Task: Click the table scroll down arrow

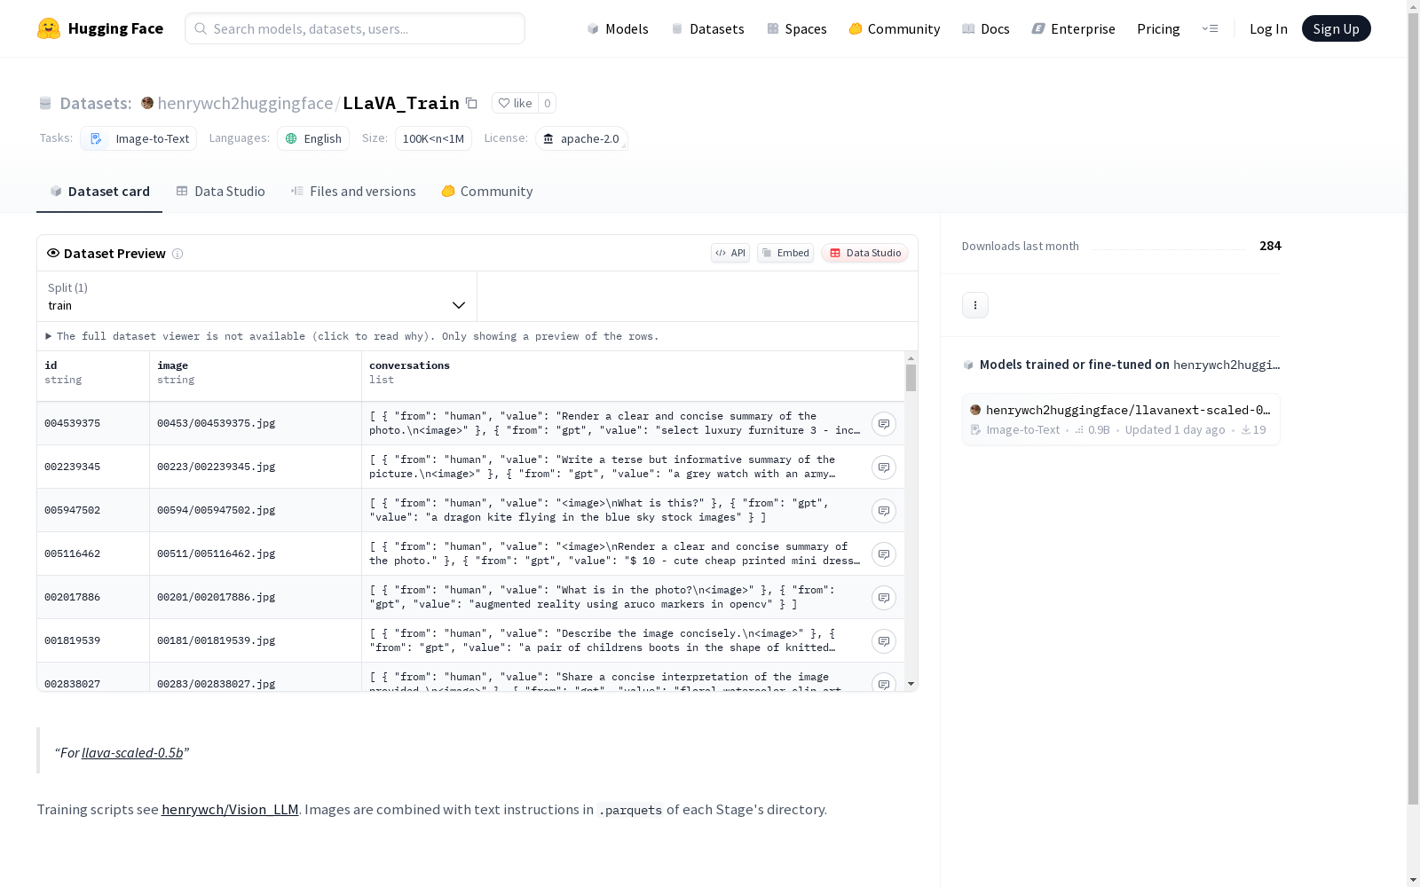Action: click(911, 684)
